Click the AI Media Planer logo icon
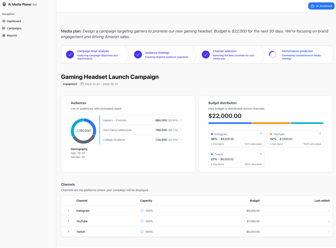 4,4
